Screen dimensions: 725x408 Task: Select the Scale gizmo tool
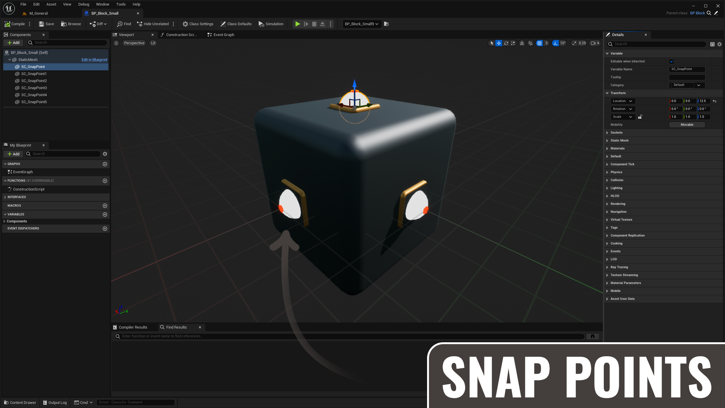tap(513, 43)
